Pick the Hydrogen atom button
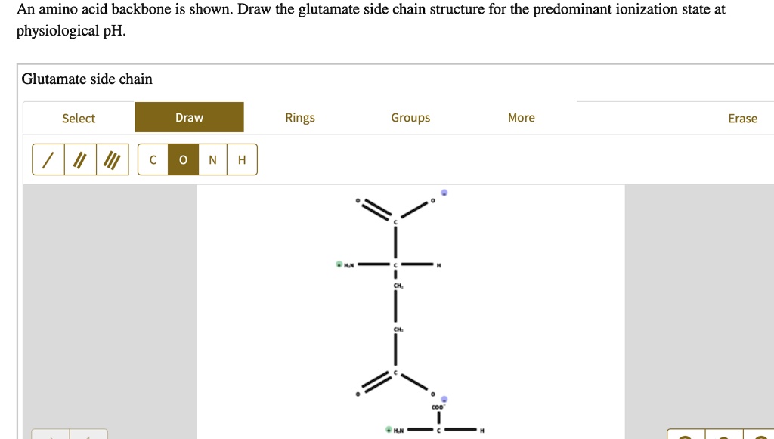Image resolution: width=774 pixels, height=439 pixels. coord(241,159)
